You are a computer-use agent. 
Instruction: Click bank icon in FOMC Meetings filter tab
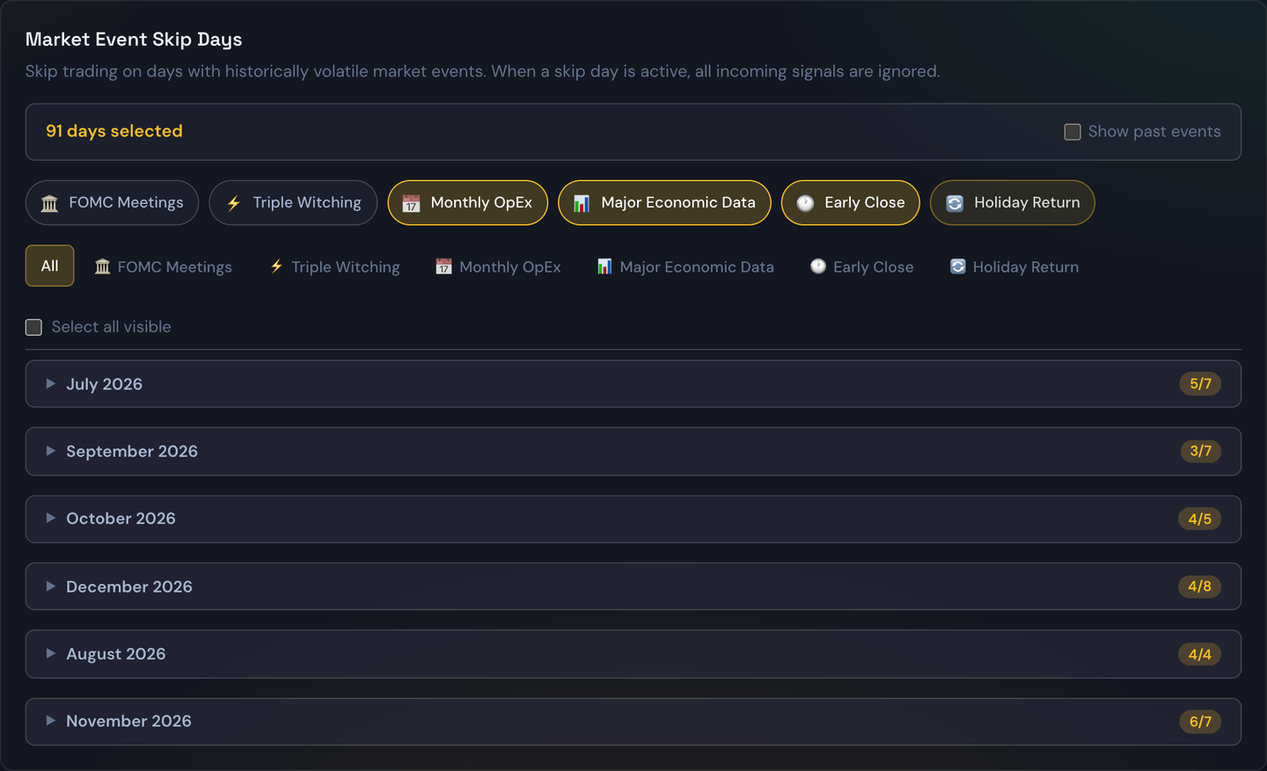(103, 266)
